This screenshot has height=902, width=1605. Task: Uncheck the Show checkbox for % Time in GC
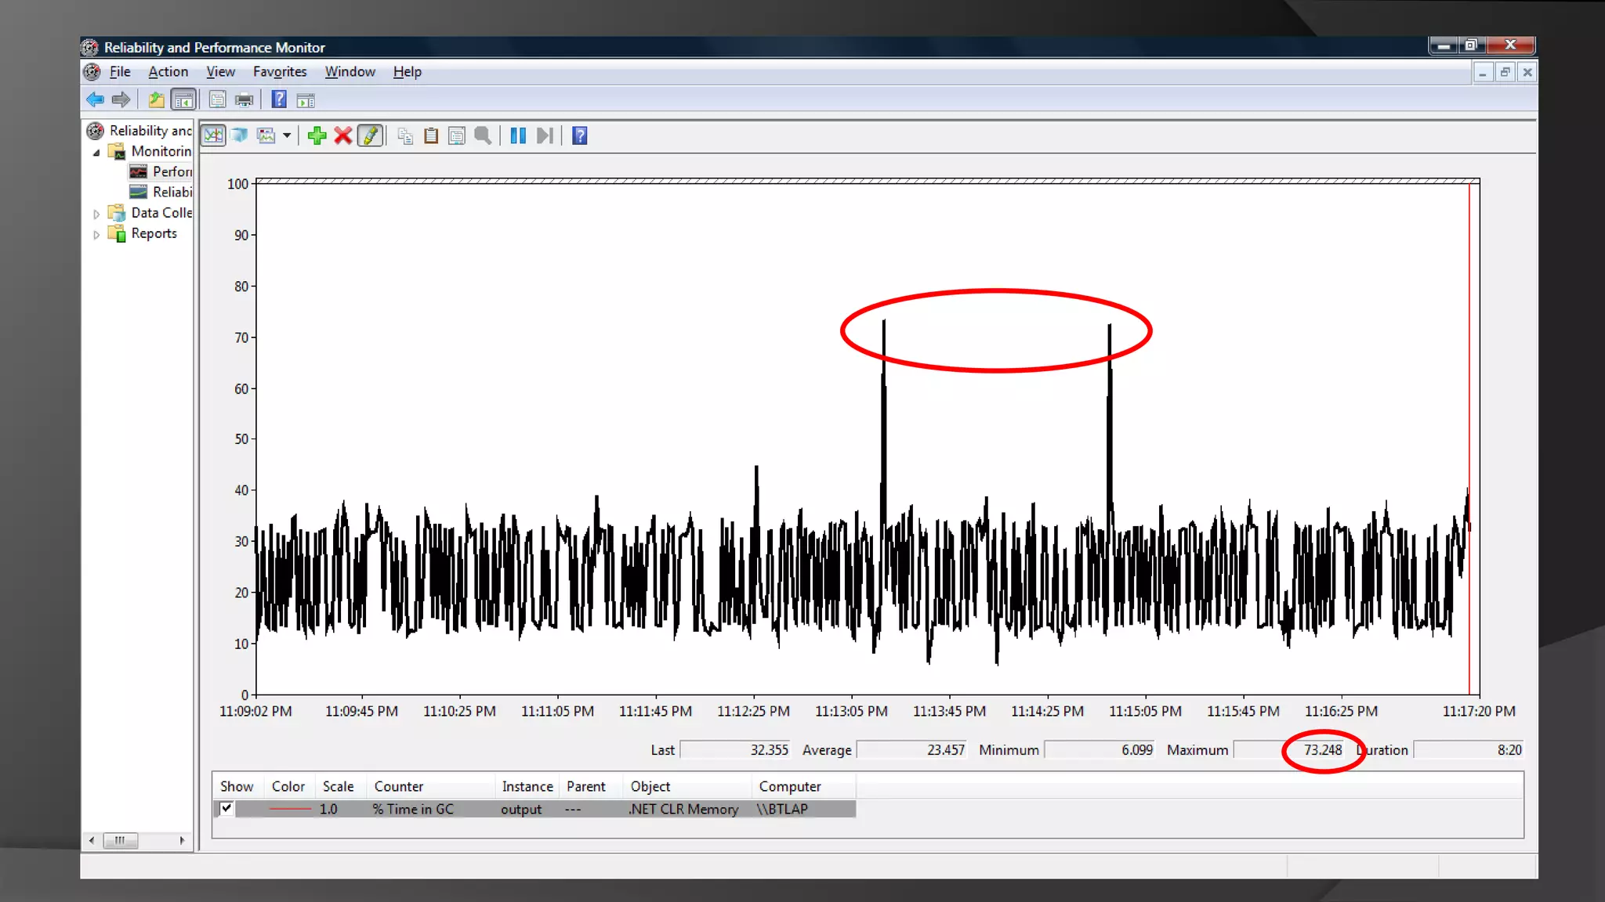point(226,808)
